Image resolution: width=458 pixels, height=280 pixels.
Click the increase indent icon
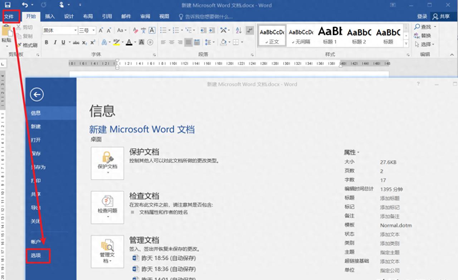(212, 30)
